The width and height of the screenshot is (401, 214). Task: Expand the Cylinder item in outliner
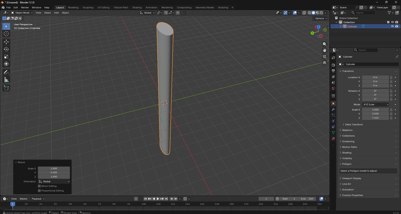[341, 26]
